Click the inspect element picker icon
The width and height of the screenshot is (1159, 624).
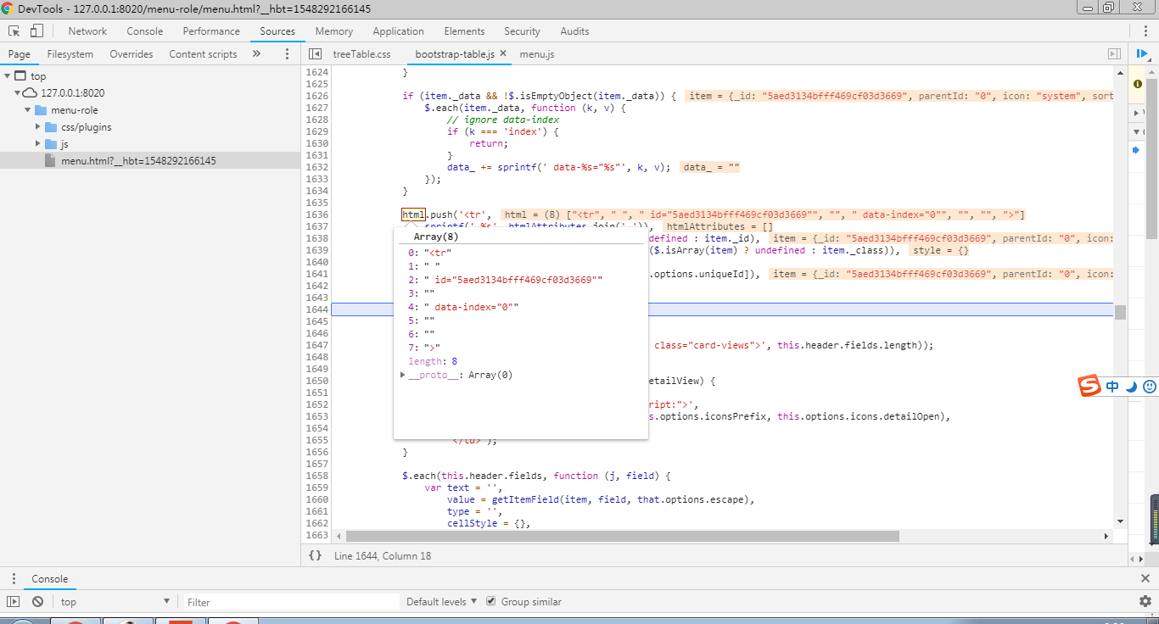14,31
